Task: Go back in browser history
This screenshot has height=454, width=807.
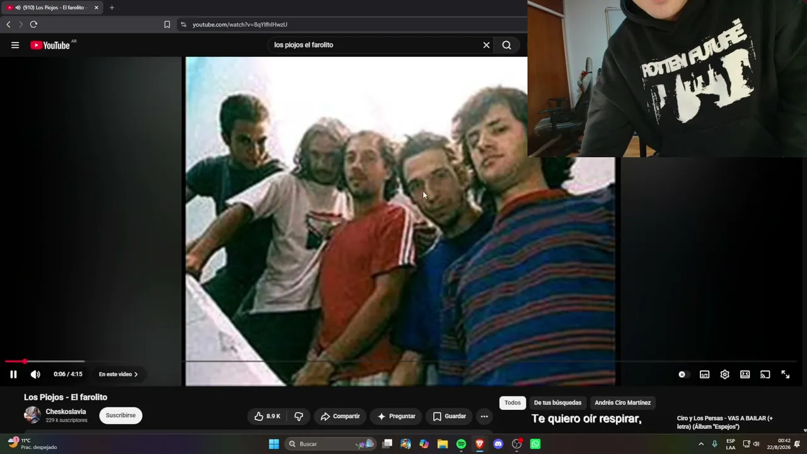Action: pos(8,25)
